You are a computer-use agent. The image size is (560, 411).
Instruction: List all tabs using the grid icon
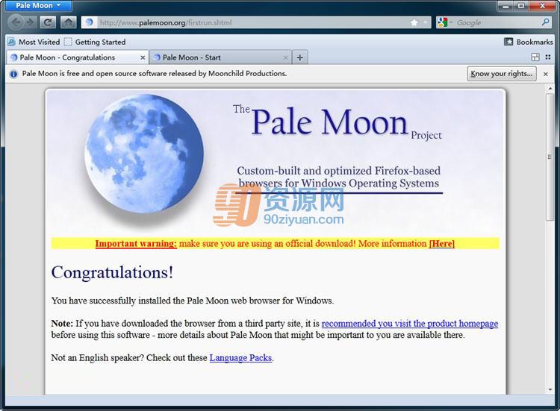coord(548,57)
